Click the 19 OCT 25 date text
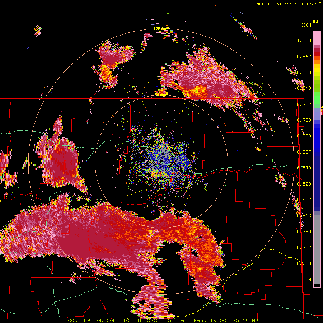Viewport: 323px width, 323px height. tap(224, 320)
